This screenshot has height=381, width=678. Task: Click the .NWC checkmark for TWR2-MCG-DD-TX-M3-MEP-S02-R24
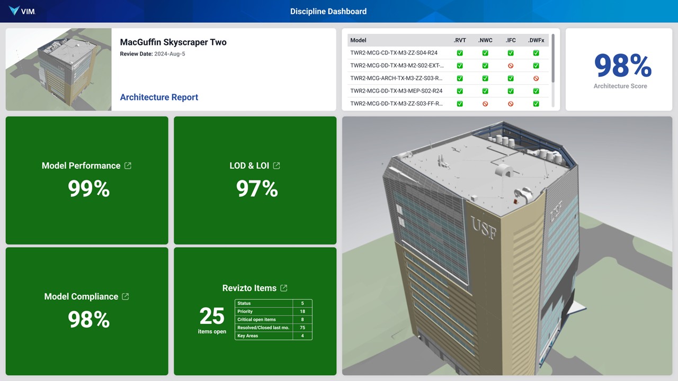point(485,91)
